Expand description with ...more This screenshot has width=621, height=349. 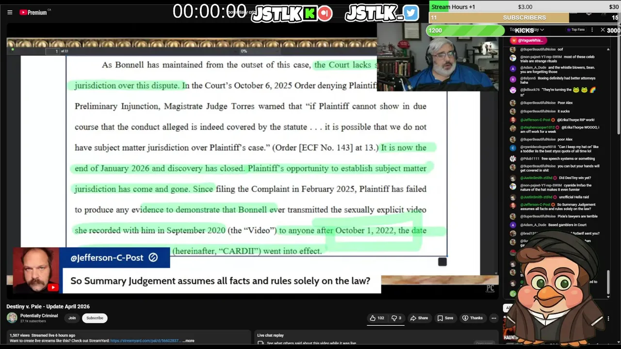click(x=188, y=341)
